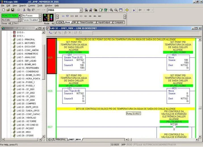Insert the ABS instruction

[x=100, y=16]
